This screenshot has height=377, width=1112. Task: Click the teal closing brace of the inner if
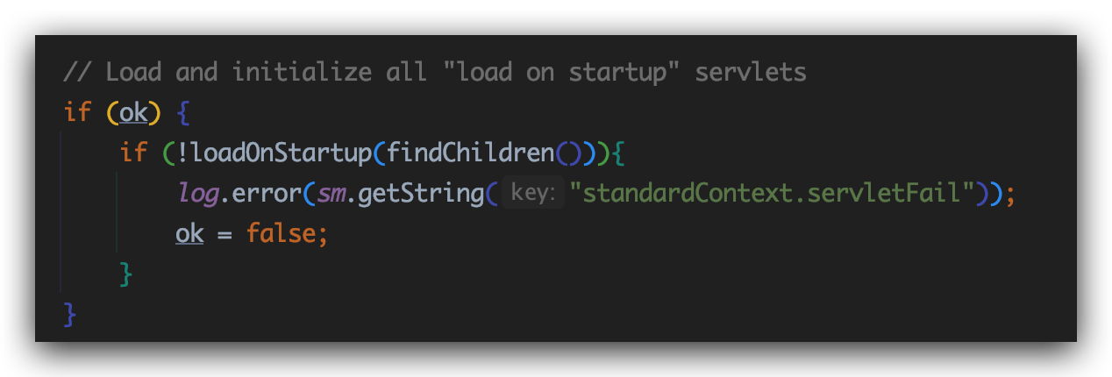(126, 274)
